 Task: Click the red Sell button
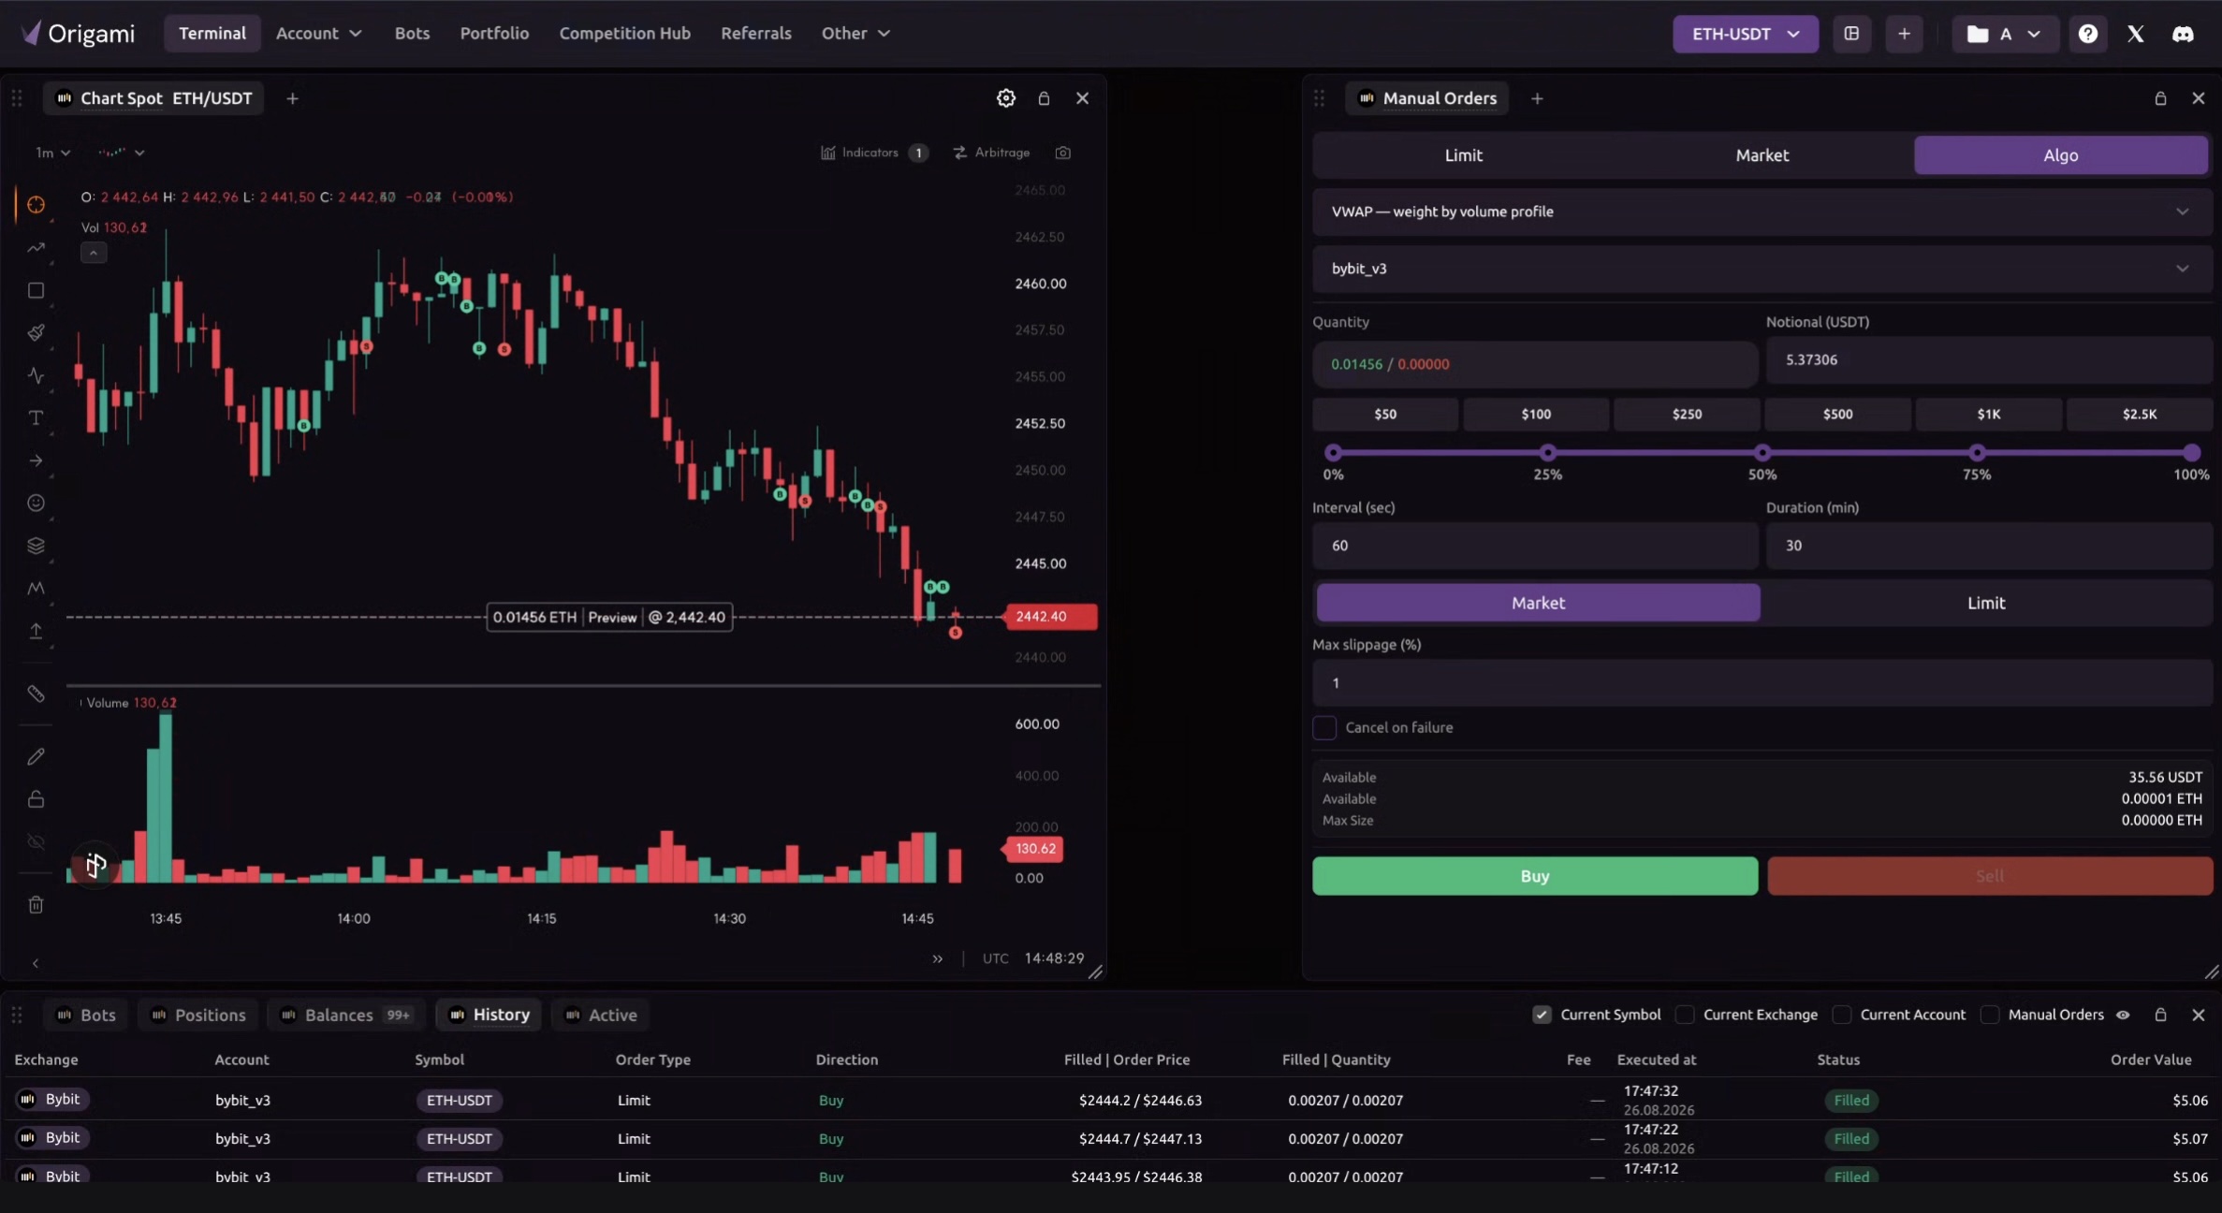1990,877
